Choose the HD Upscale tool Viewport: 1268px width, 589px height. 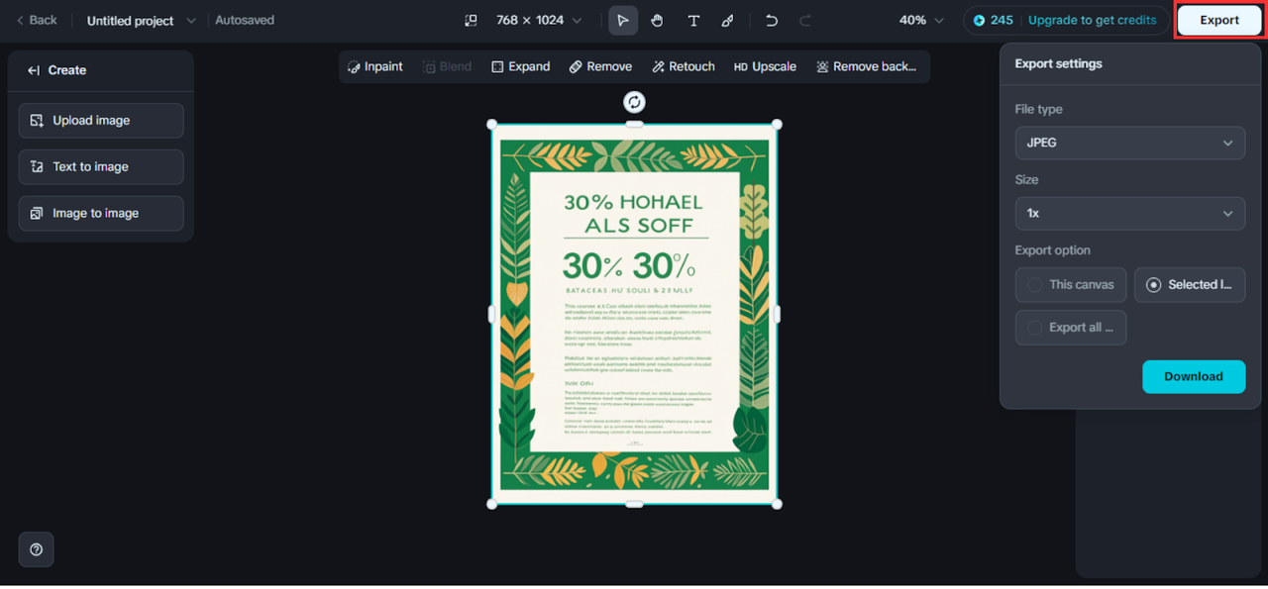pos(765,66)
